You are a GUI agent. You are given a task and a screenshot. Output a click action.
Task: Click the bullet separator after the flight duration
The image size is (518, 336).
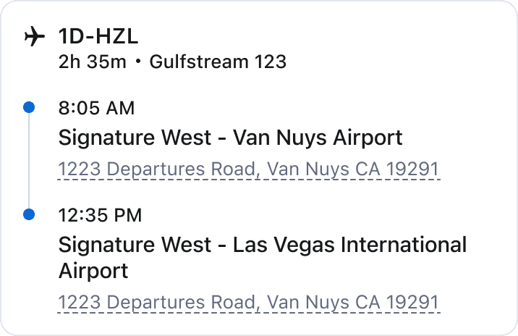coord(137,62)
